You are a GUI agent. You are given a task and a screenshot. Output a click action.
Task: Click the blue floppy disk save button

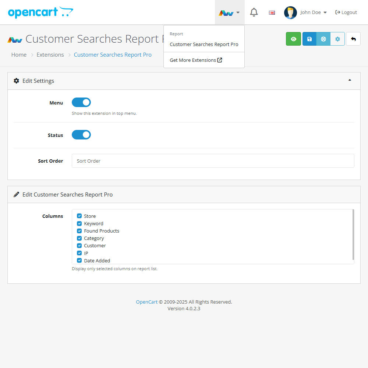[x=309, y=39]
